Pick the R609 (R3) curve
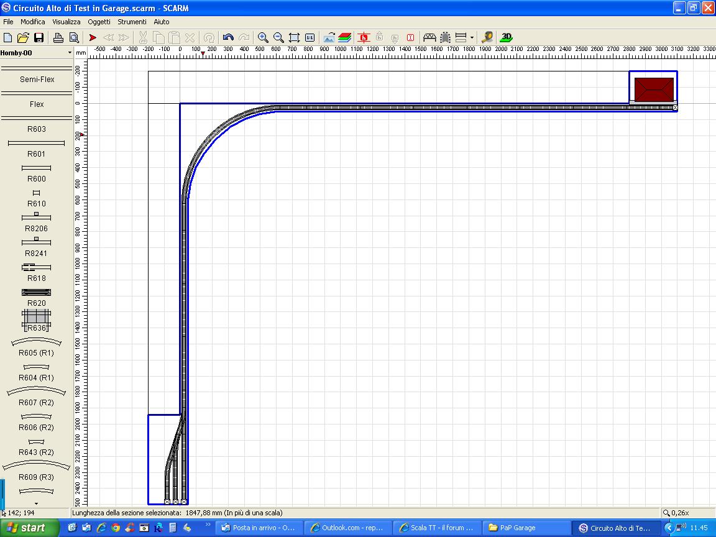Image resolution: width=716 pixels, height=537 pixels. pos(37,471)
